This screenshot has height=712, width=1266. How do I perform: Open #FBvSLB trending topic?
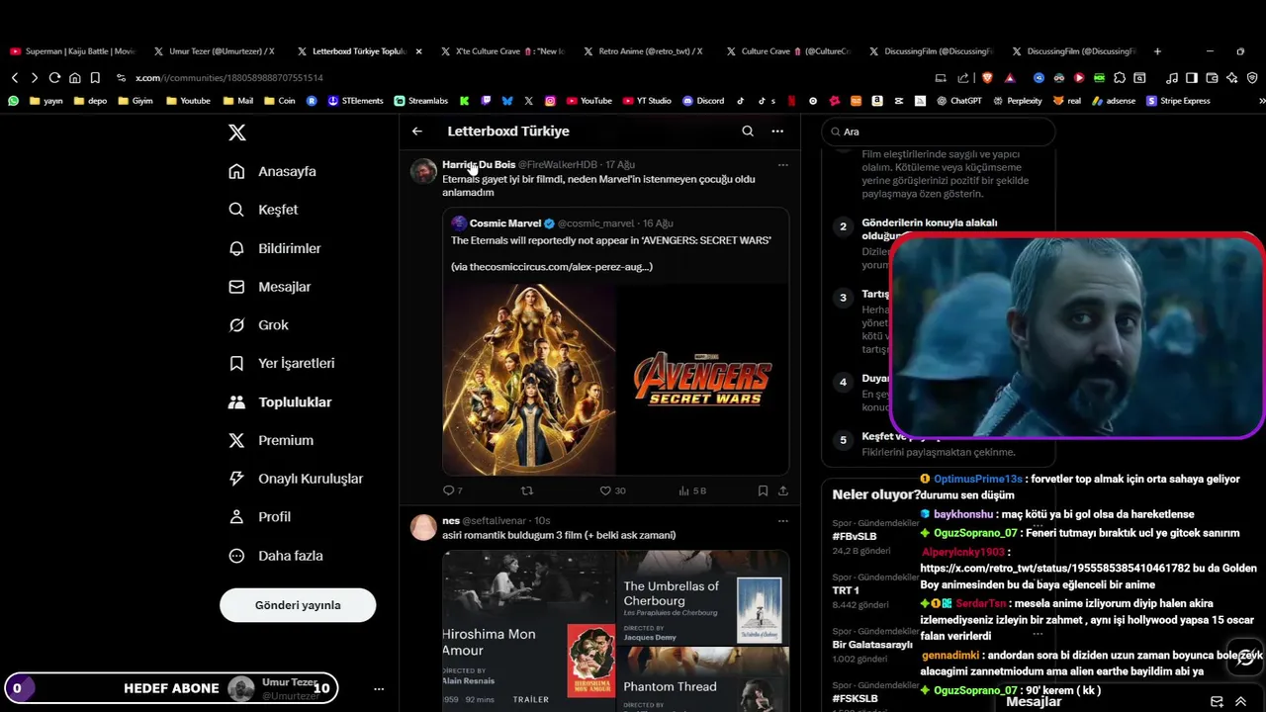click(x=855, y=536)
